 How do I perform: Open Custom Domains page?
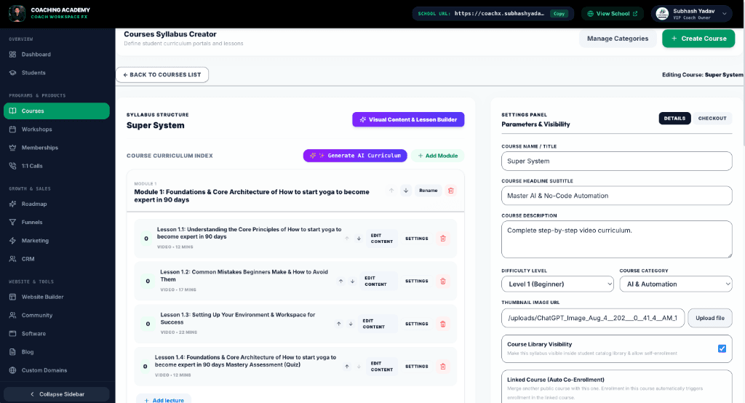pos(57,370)
